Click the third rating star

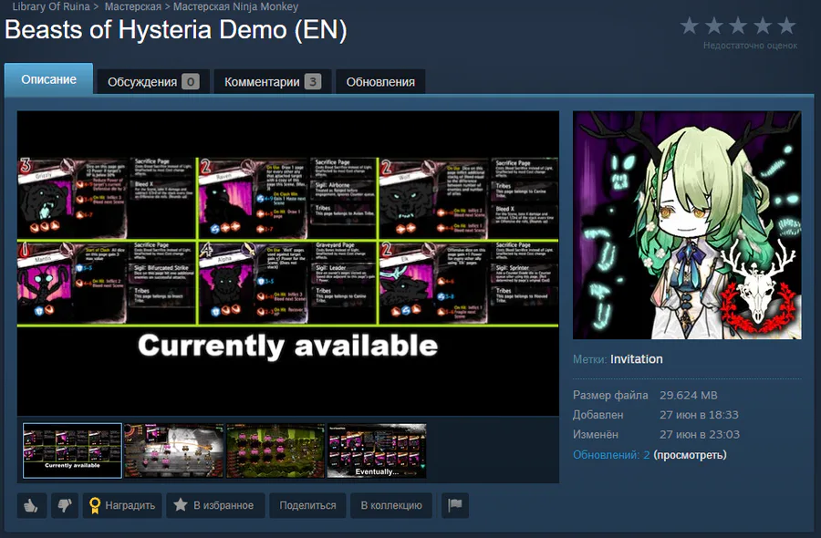[738, 26]
